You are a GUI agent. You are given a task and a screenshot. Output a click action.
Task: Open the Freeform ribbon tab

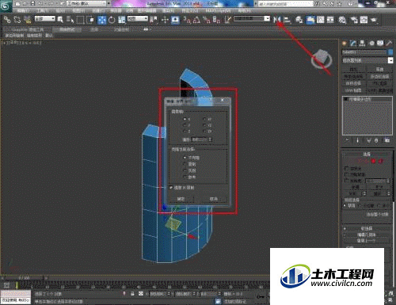point(67,29)
